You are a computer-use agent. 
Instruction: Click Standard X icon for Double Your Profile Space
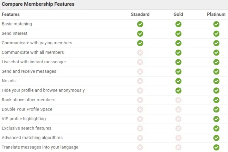(140, 110)
